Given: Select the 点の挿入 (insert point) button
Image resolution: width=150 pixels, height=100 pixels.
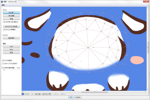Looking at the screenshot, I should [x=11, y=13].
